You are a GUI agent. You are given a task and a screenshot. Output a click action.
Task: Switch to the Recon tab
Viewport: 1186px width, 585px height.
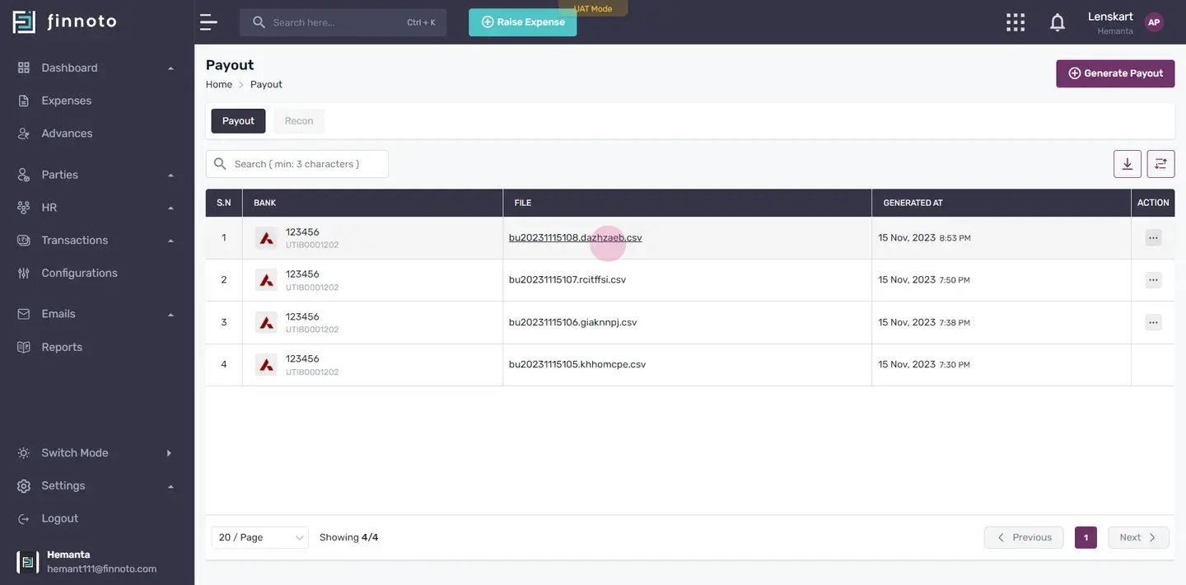pos(299,121)
